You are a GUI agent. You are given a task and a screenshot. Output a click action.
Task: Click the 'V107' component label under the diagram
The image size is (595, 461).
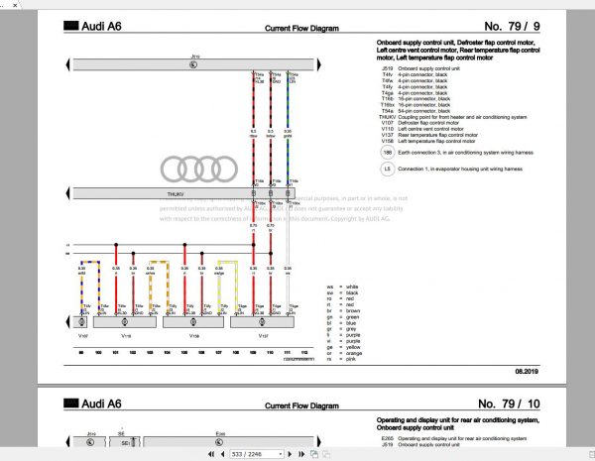(82, 336)
